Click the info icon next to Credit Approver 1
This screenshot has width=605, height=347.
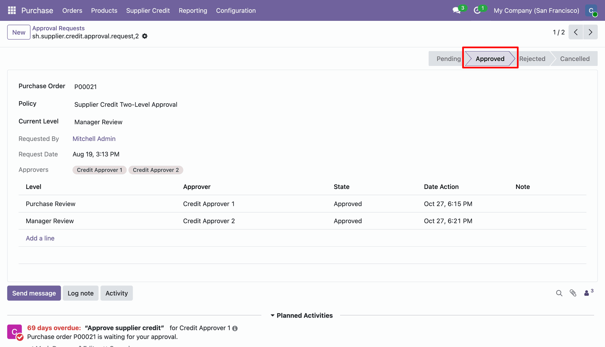point(235,328)
